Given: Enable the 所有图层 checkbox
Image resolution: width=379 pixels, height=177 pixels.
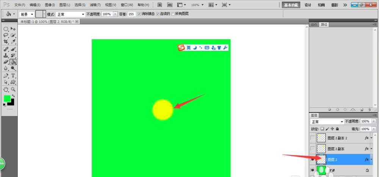Looking at the screenshot, I should coord(173,14).
